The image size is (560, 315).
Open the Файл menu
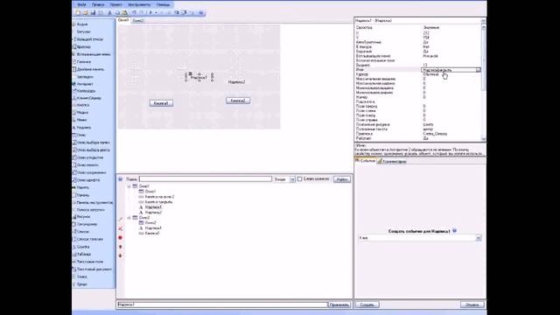click(81, 4)
